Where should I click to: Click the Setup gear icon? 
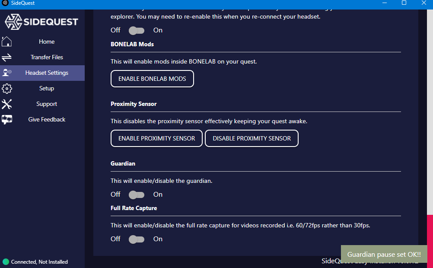point(6,89)
